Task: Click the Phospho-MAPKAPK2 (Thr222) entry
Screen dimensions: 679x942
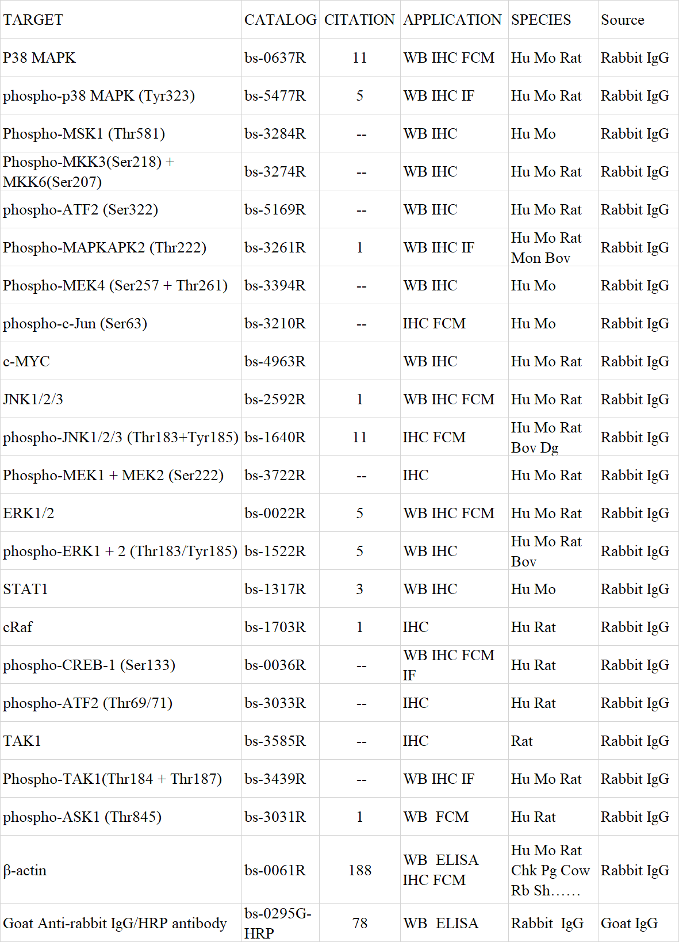Action: click(x=105, y=248)
